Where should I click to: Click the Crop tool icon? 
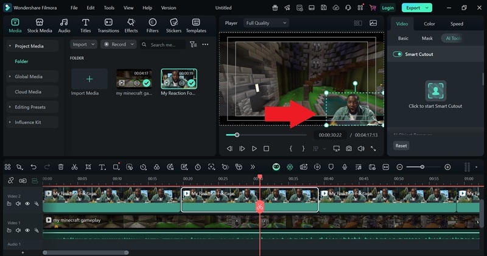pos(88,167)
